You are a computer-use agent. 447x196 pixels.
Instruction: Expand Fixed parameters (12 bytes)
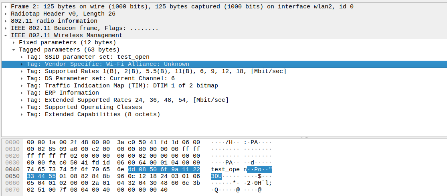(x=14, y=43)
